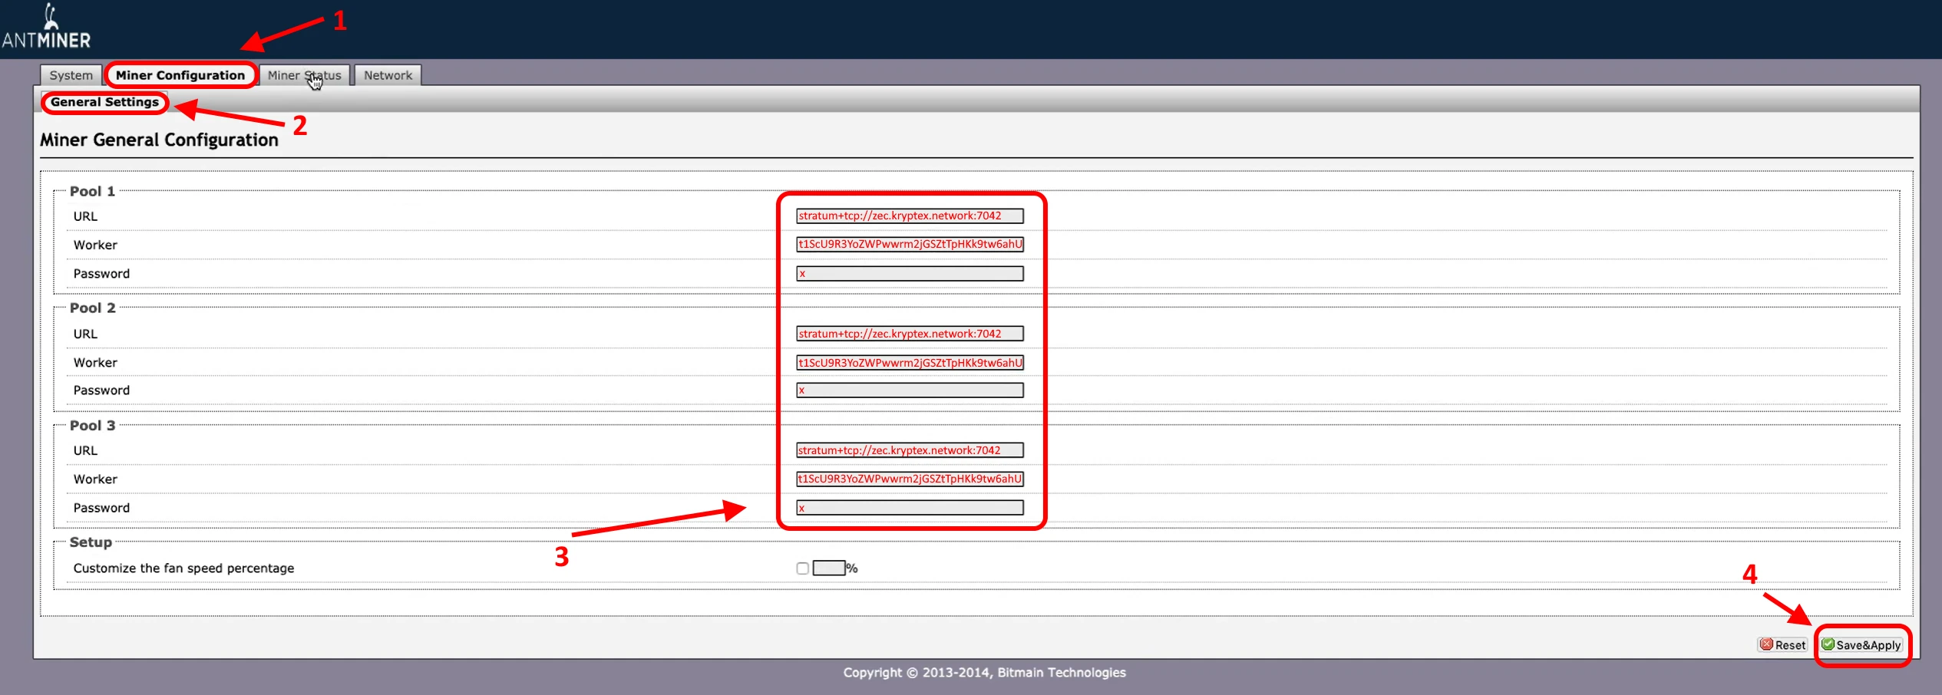Enable the customize fan speed checkbox
Screen dimensions: 1942x695
(x=802, y=568)
